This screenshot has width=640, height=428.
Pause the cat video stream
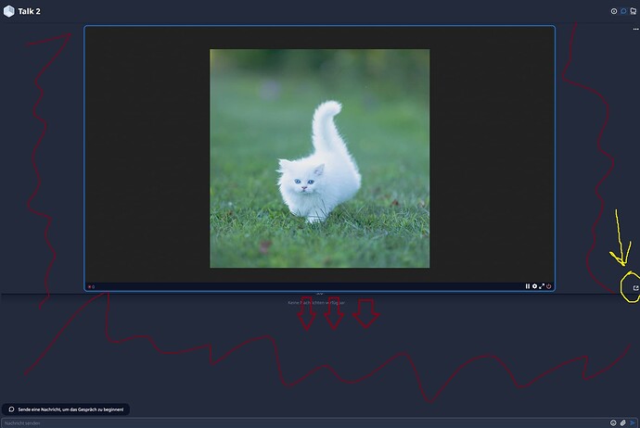528,286
